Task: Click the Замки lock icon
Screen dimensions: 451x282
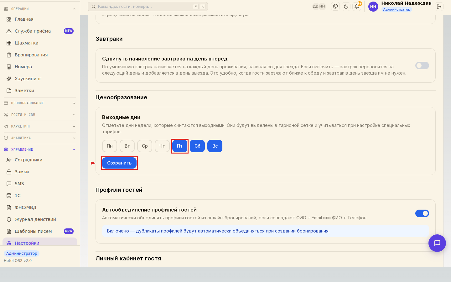Action: click(9, 172)
